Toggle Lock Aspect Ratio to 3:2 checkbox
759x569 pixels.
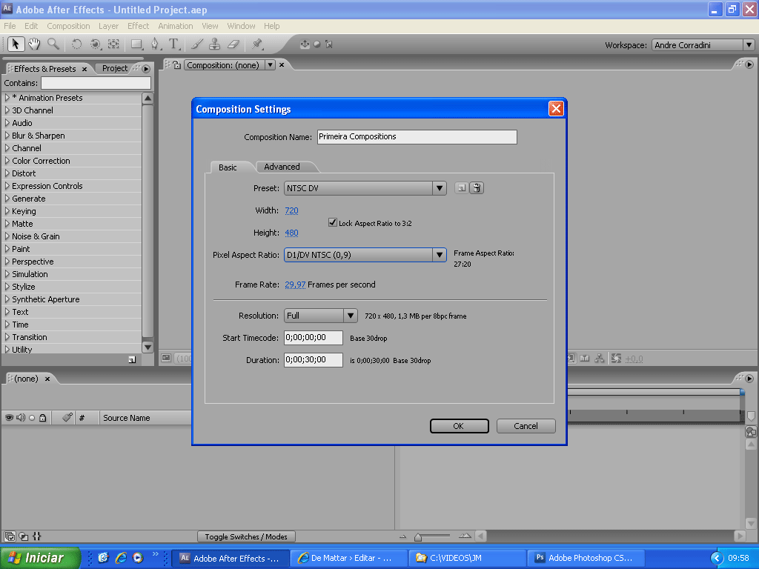333,222
